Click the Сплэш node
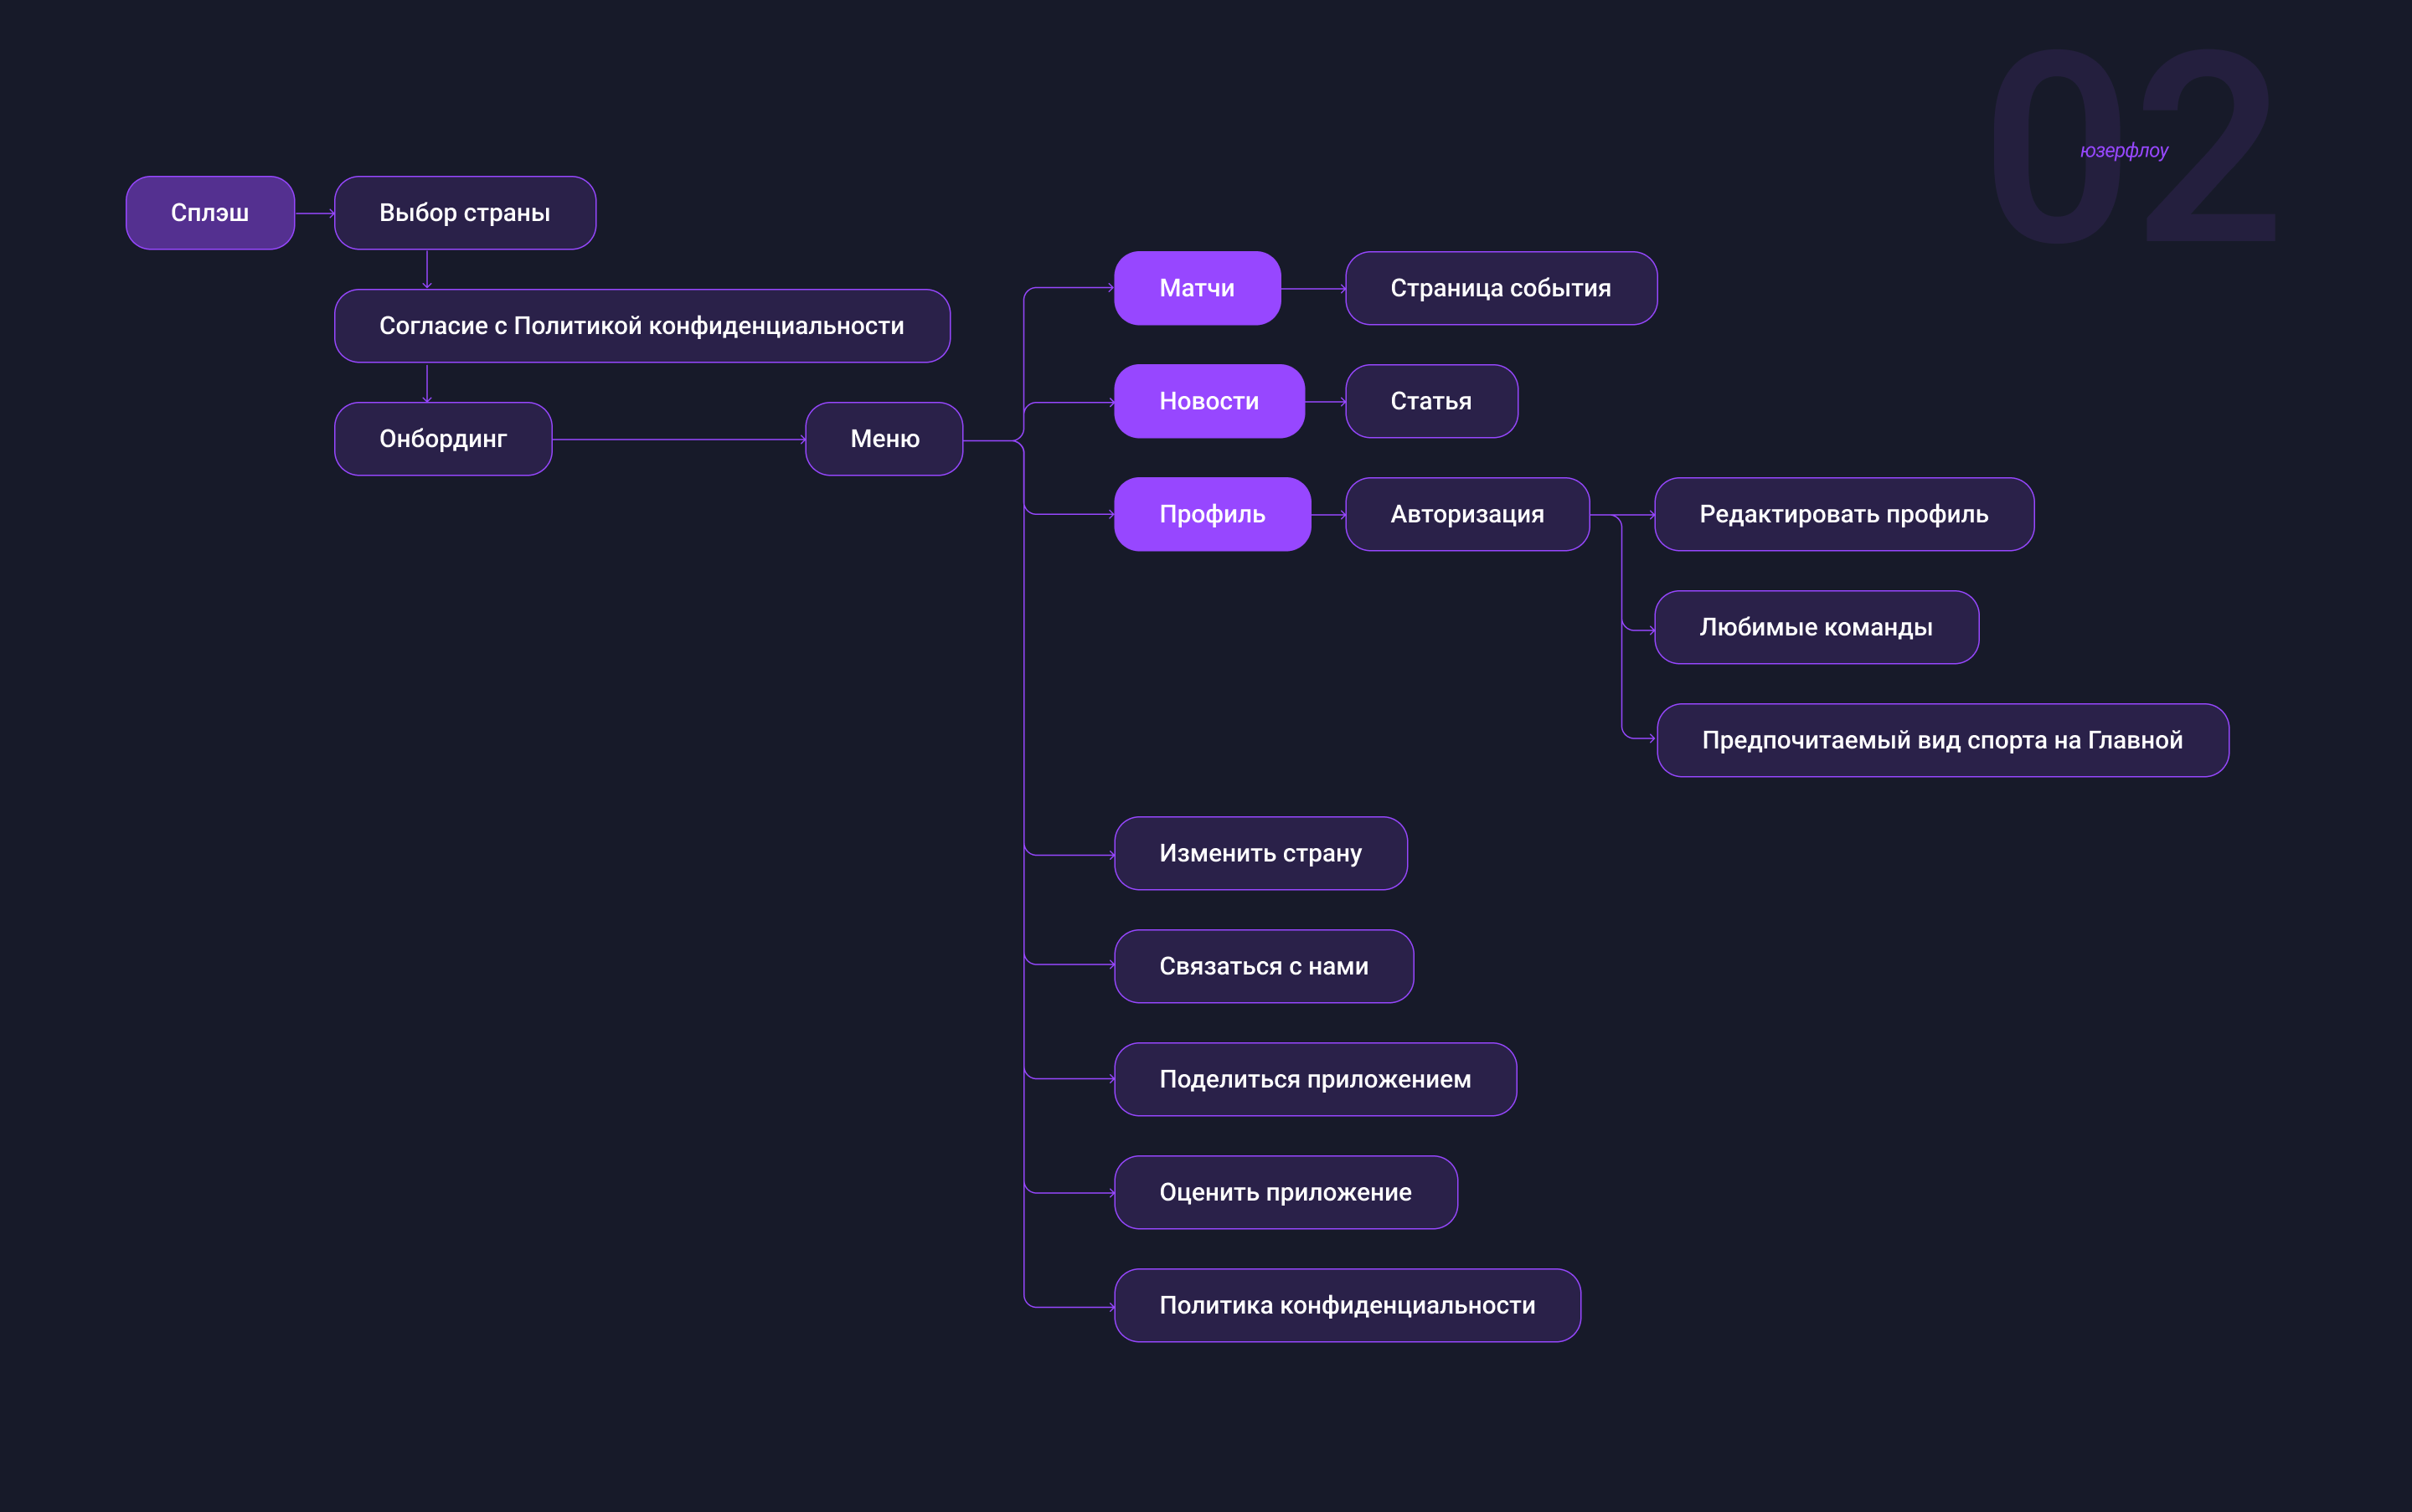 click(210, 213)
